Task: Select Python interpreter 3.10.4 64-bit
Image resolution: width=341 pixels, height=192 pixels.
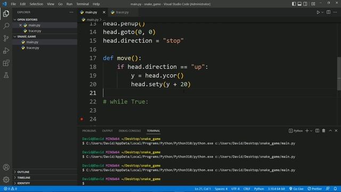Action: [276, 189]
